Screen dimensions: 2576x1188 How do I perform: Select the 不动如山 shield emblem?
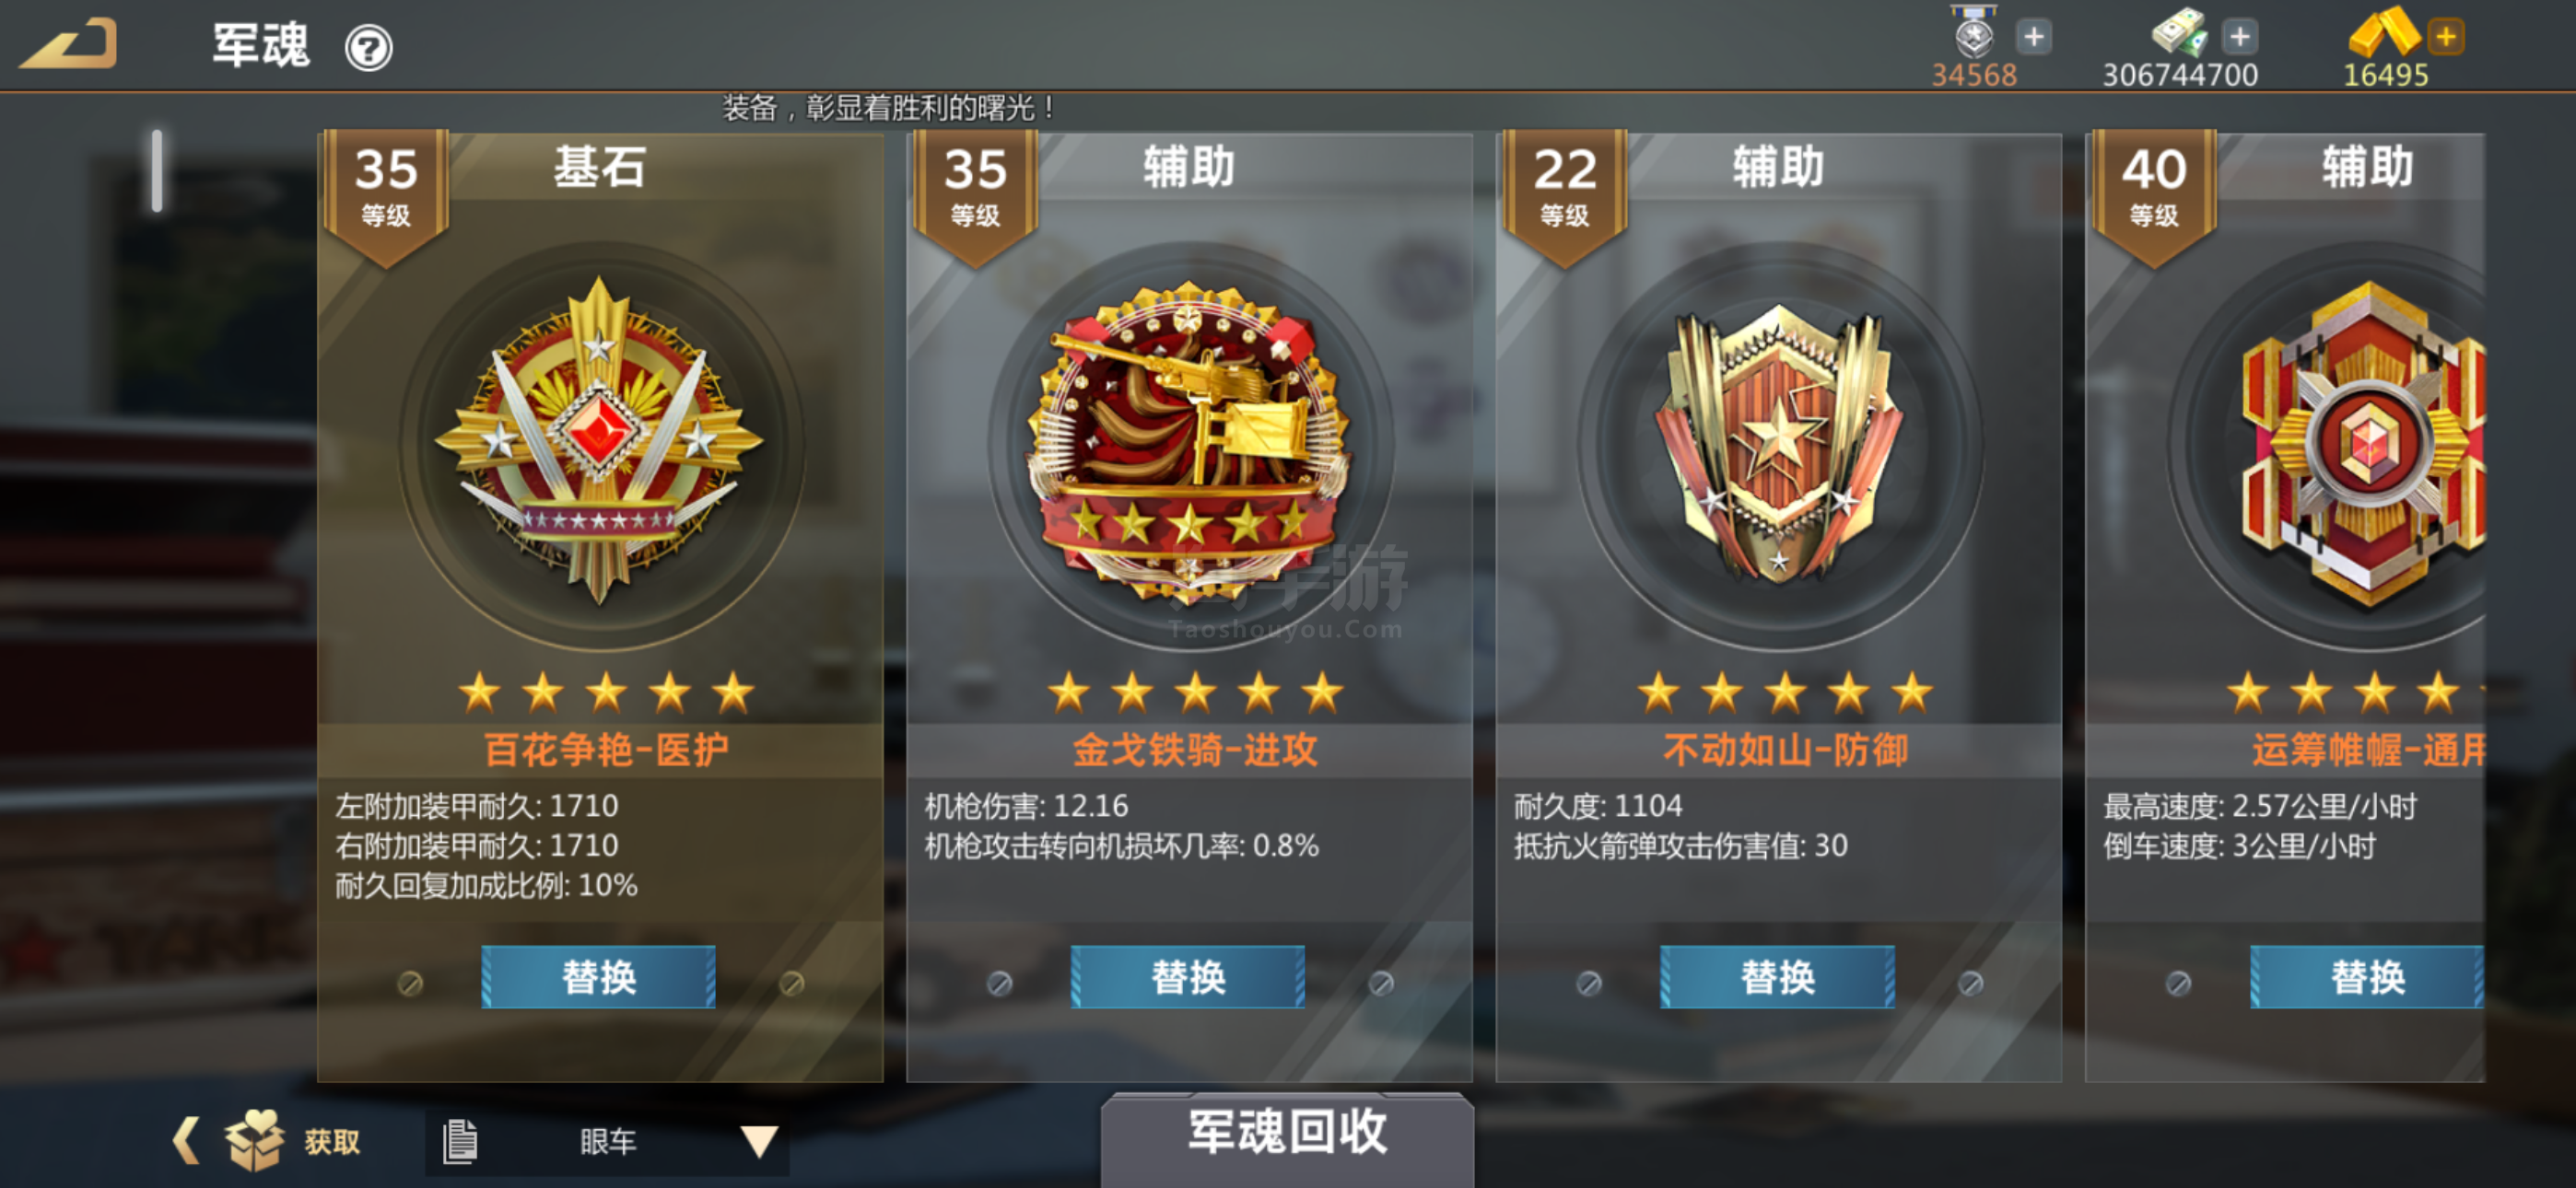[1778, 442]
